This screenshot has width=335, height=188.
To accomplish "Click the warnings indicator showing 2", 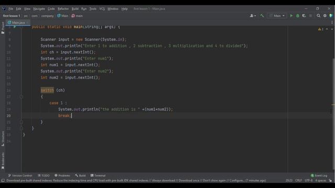I will click(321, 29).
